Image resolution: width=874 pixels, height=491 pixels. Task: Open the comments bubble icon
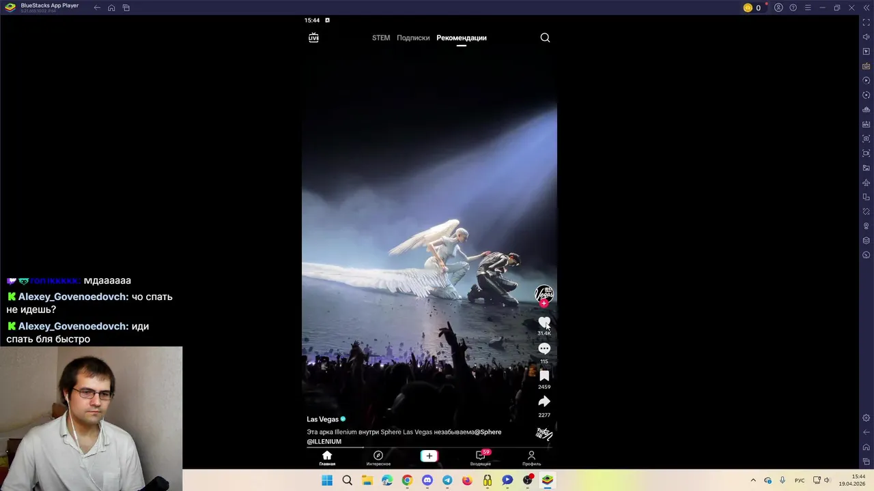coord(544,349)
